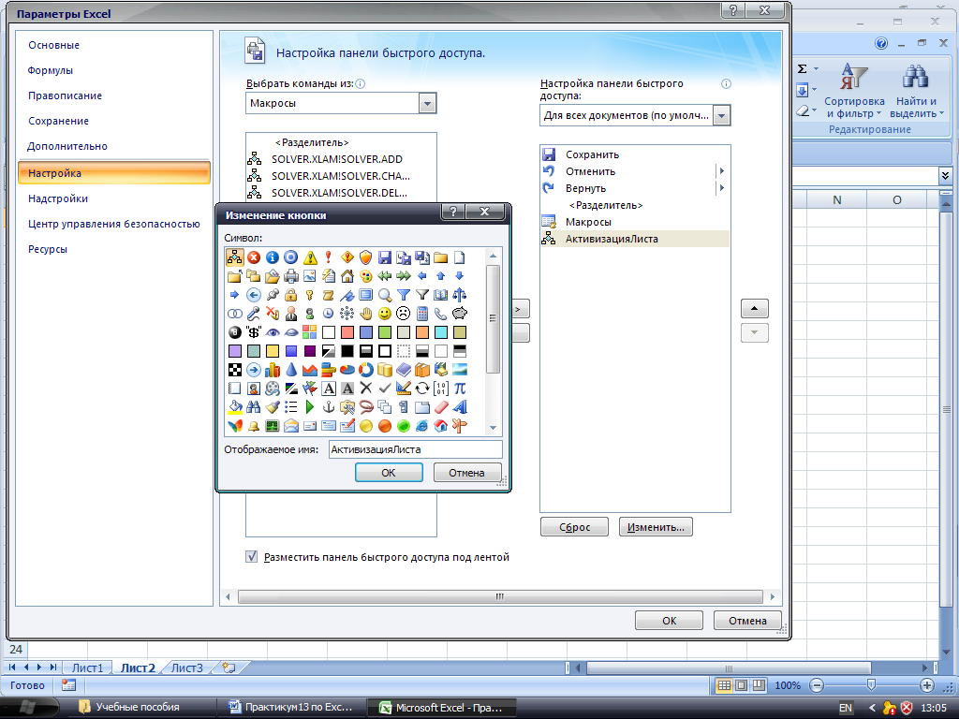Viewport: 959px width, 719px height.
Task: Select the flowchart macro symbol in the icon grid
Action: pos(235,257)
